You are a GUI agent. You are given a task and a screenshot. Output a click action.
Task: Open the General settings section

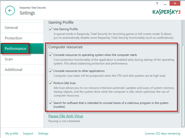[22, 28]
